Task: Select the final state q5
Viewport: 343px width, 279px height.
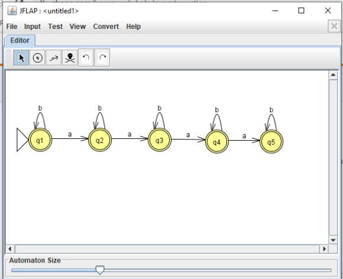Action: 271,142
